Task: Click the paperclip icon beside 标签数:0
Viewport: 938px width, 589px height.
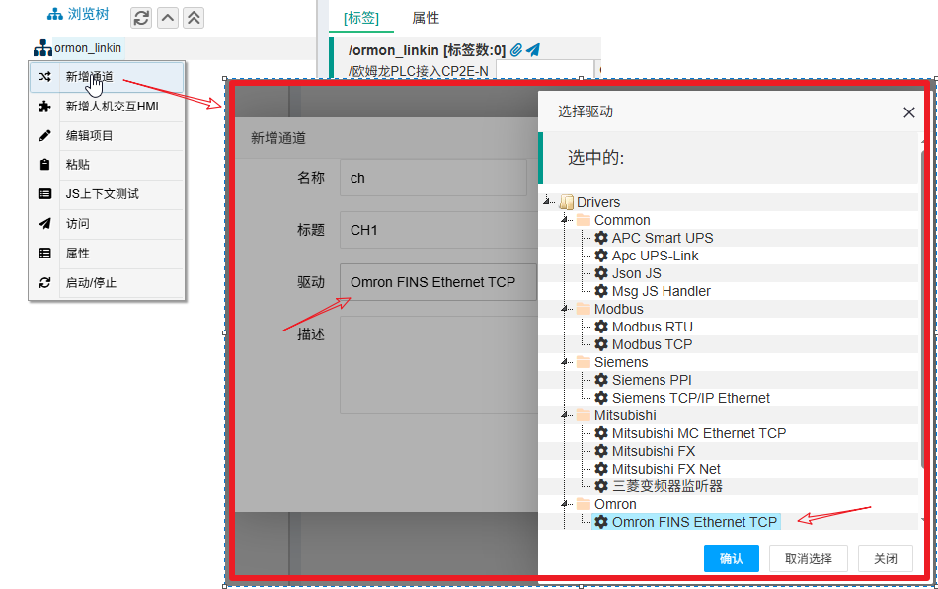Action: point(515,50)
